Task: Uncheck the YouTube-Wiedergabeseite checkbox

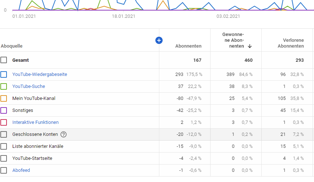Action: click(4, 74)
